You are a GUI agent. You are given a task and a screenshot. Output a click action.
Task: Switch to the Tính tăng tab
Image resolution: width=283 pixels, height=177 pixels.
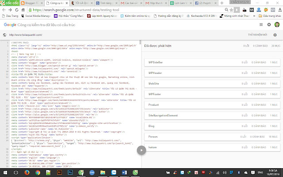coord(107,3)
